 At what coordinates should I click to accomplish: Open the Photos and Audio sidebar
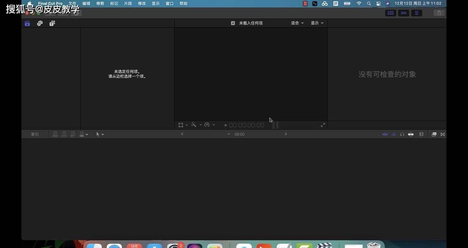click(40, 23)
